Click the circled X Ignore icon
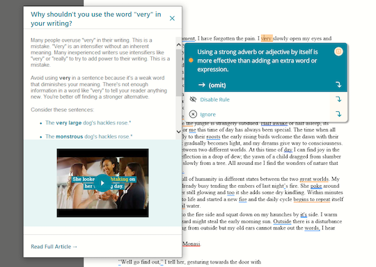The image size is (376, 267). point(193,114)
